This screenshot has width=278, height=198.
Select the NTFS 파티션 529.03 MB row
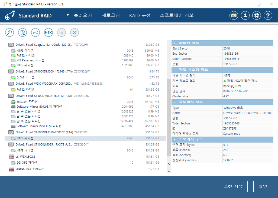[x=85, y=51]
